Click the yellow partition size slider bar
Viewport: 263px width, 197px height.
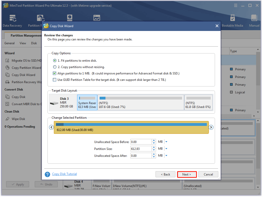click(x=131, y=127)
